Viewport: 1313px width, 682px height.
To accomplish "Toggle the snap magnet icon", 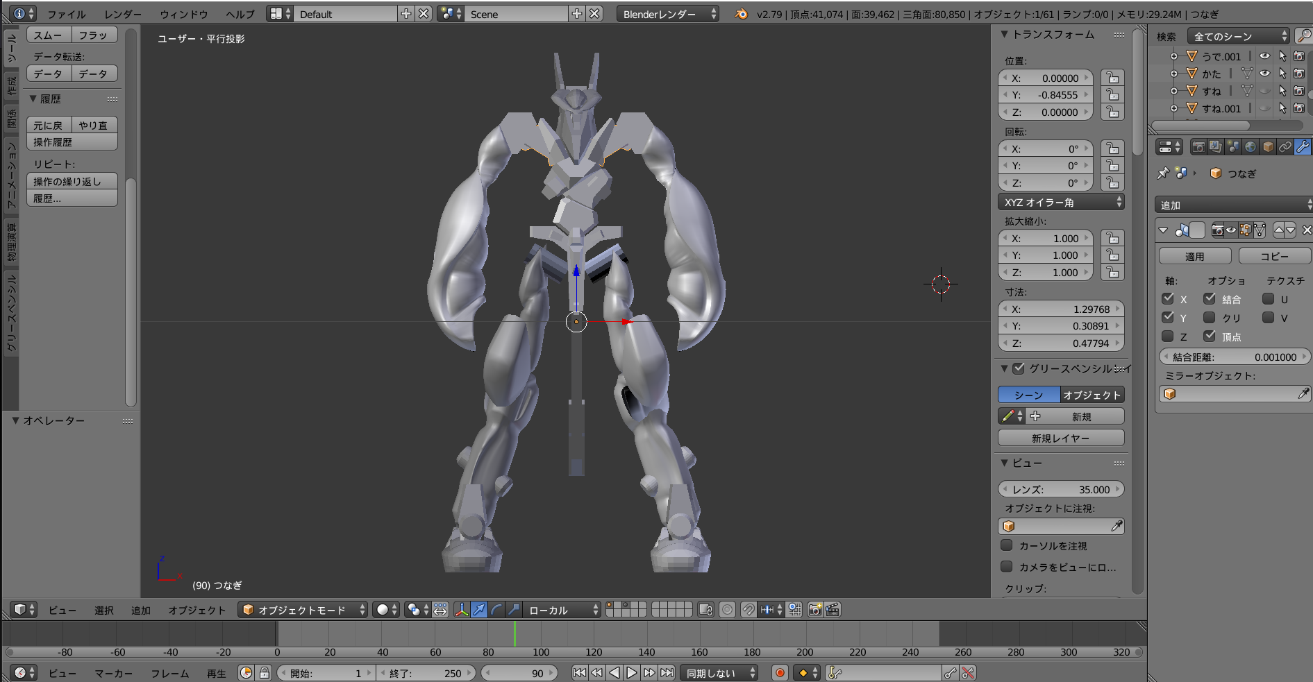I will click(x=749, y=610).
